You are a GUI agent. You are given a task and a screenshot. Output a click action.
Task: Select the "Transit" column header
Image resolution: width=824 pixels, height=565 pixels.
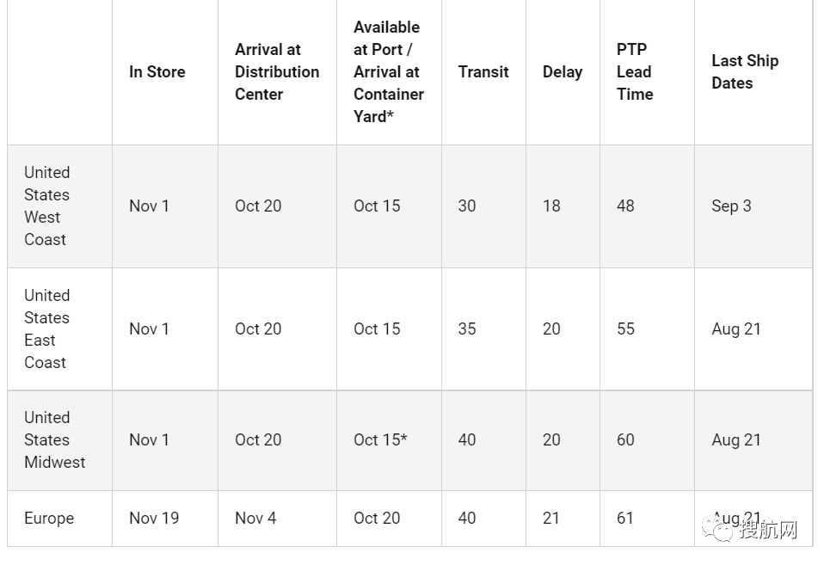[x=483, y=72]
